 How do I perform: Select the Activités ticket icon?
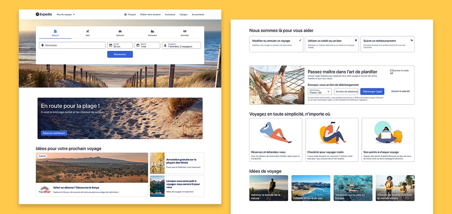click(185, 31)
